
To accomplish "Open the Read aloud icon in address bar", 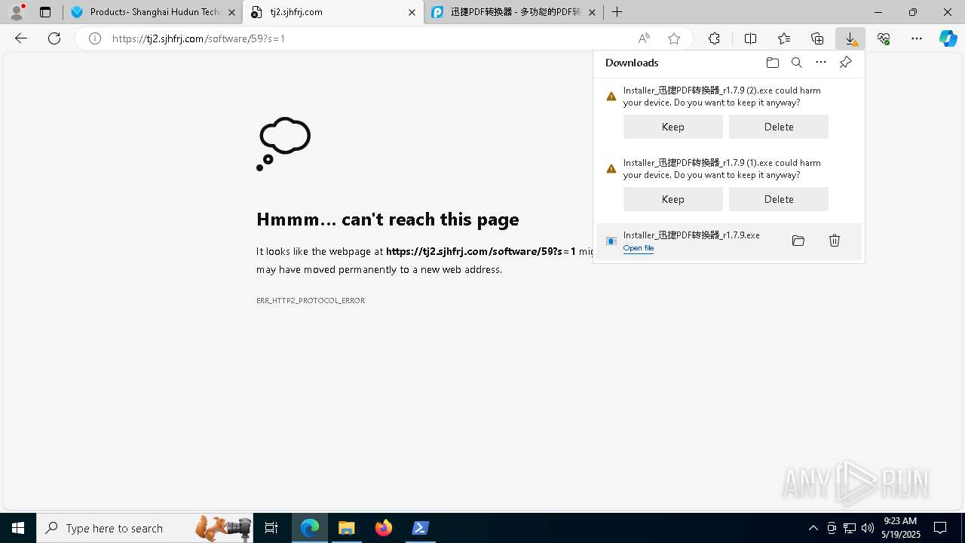I will 644,38.
